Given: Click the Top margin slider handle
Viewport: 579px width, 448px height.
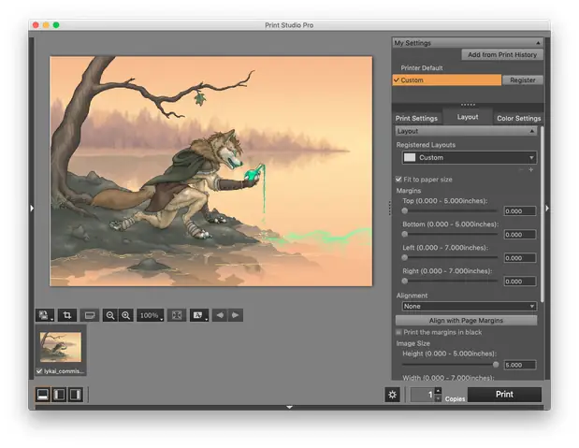Looking at the screenshot, I should pyautogui.click(x=405, y=210).
